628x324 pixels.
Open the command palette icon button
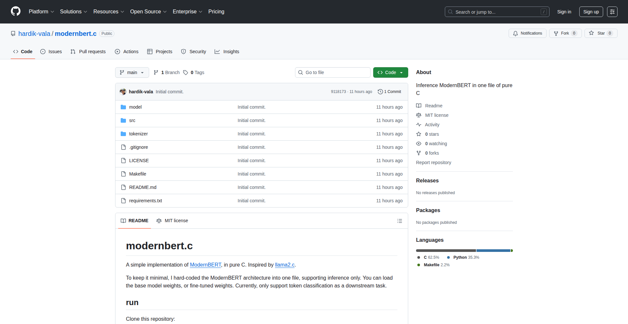point(612,12)
